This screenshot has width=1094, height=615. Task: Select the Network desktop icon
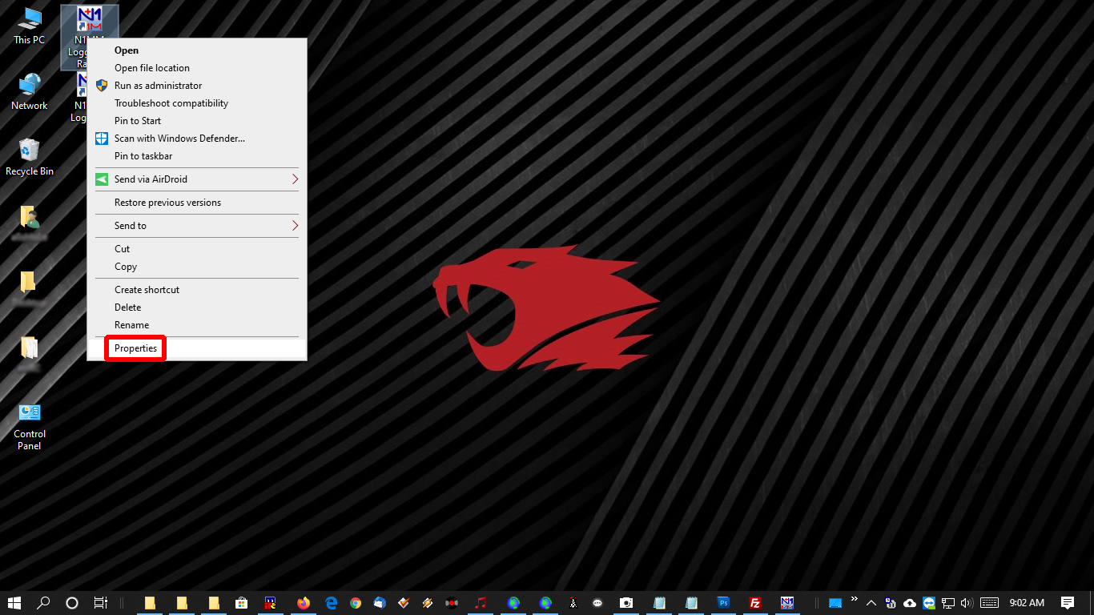(30, 91)
